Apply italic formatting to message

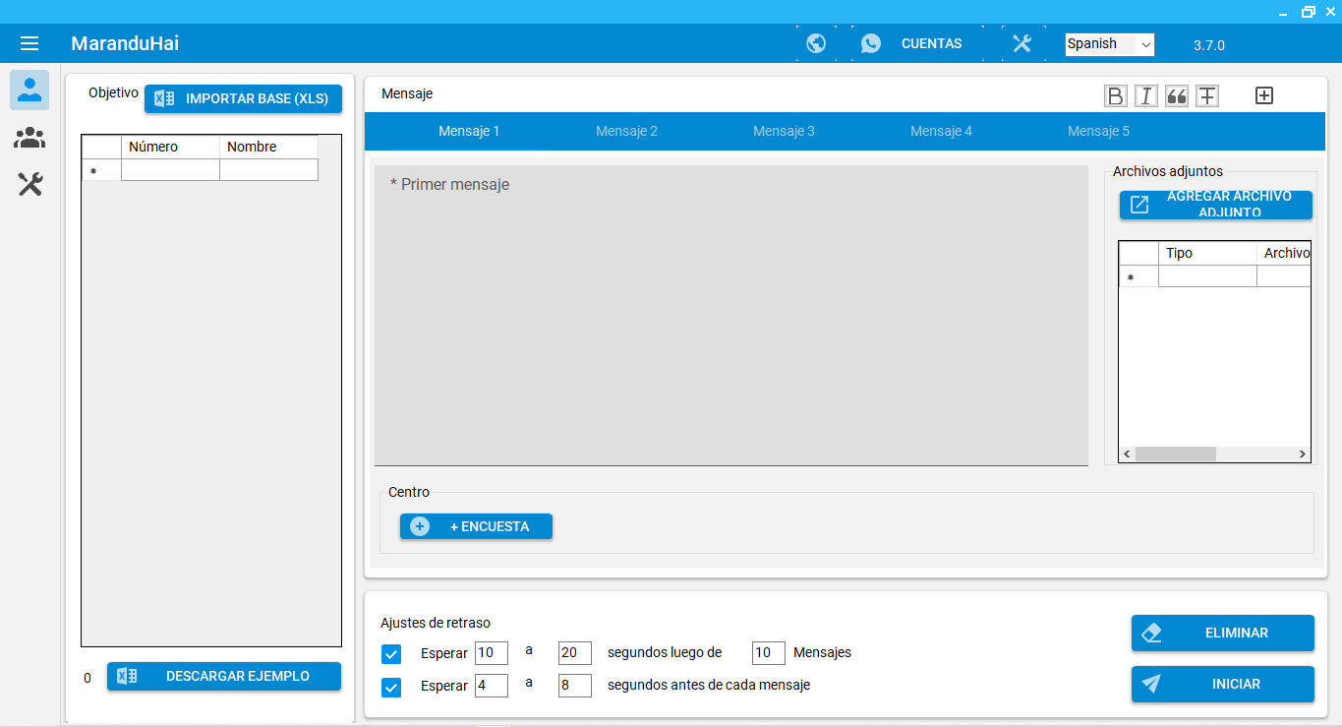click(x=1145, y=95)
